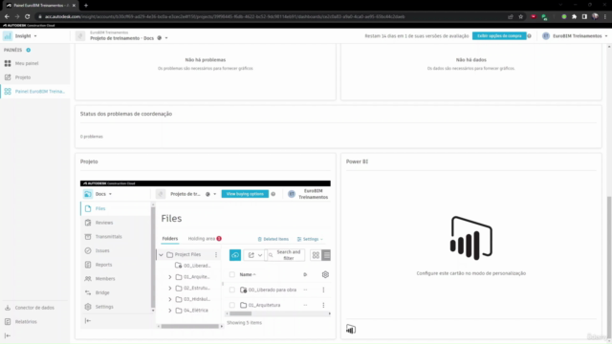Viewport: 612px width, 344px height.
Task: Open Meu painel dashboard
Action: pyautogui.click(x=27, y=63)
